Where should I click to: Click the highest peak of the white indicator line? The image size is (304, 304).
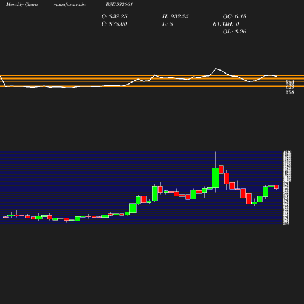click(216, 69)
